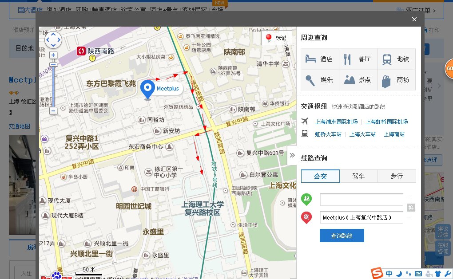Click Sogou input method S logo

point(377,273)
